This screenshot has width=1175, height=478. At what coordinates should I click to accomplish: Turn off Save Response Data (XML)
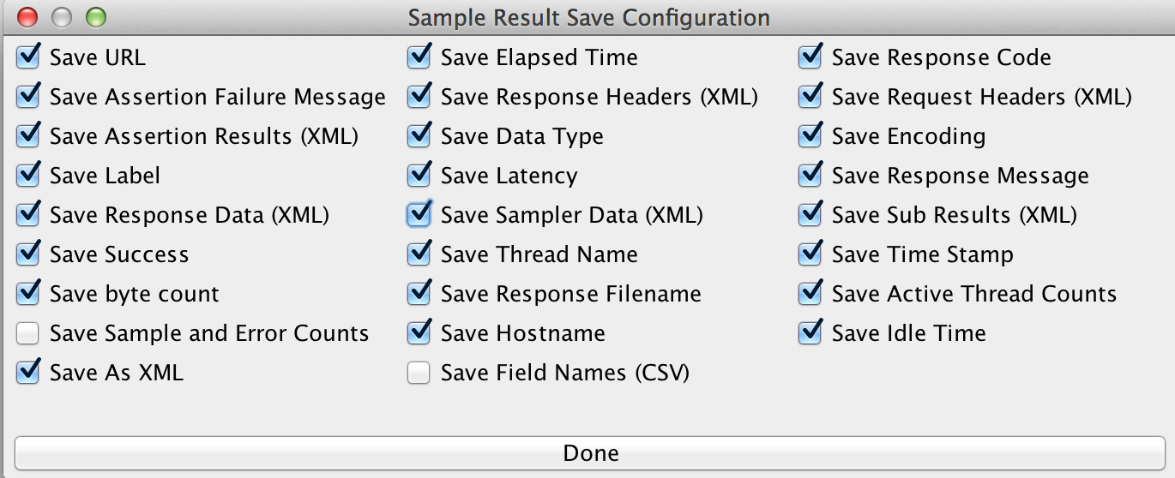[x=28, y=215]
